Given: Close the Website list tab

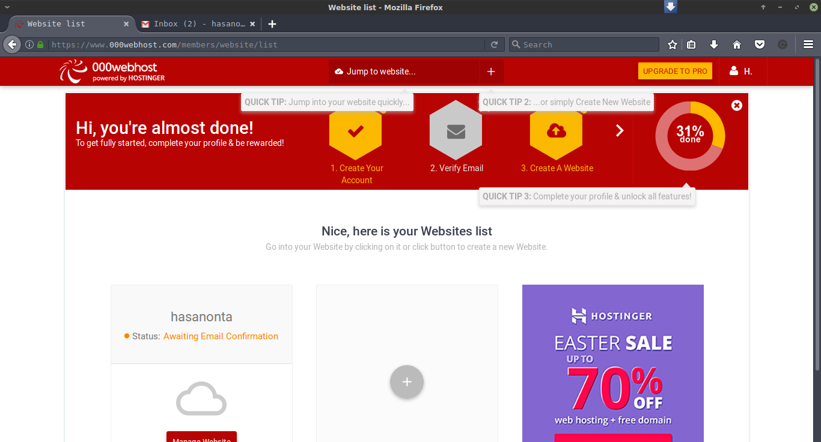Looking at the screenshot, I should coord(126,24).
